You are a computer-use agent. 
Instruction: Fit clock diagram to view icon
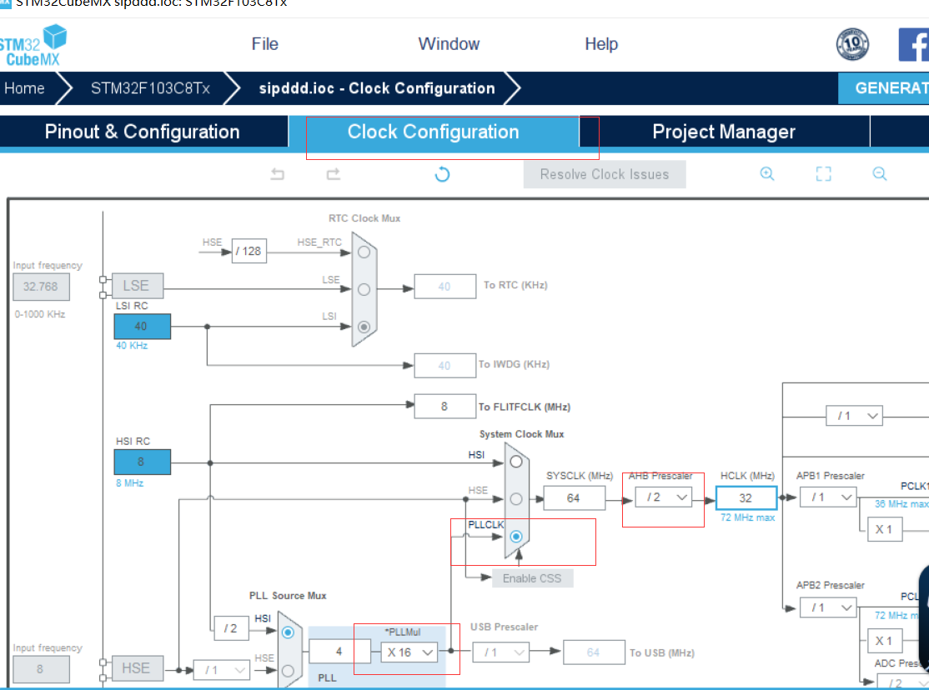824,173
